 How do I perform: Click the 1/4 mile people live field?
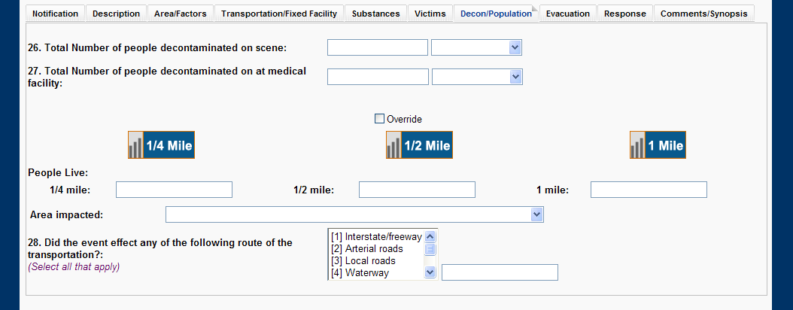point(174,190)
